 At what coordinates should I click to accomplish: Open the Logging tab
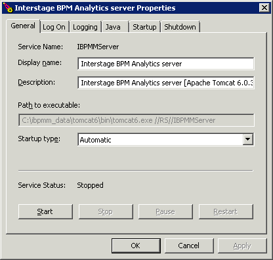click(85, 27)
